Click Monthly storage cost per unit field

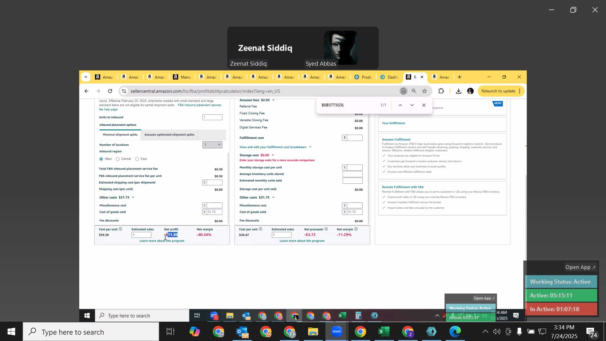point(355,168)
